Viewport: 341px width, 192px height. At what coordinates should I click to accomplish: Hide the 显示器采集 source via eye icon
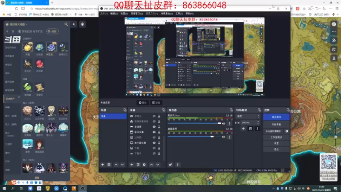[154, 143]
